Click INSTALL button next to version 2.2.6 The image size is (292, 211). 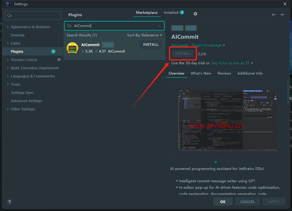(183, 54)
